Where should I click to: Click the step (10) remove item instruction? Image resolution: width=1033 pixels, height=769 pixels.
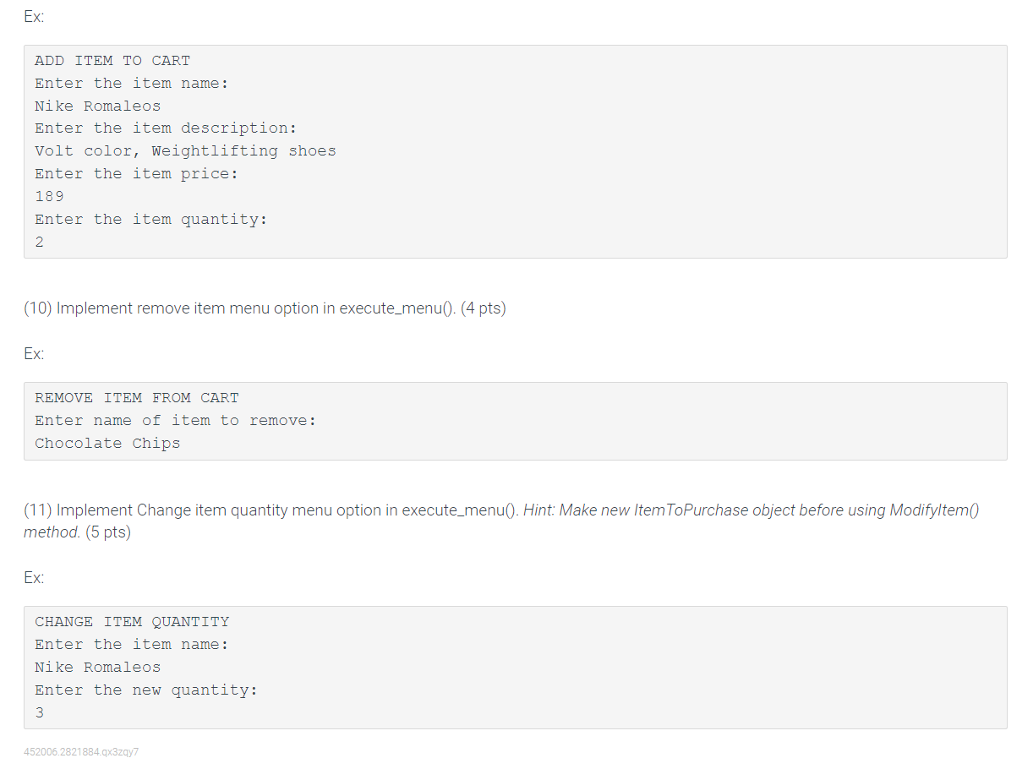tap(265, 308)
